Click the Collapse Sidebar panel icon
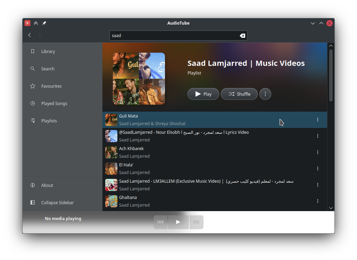The width and height of the screenshot is (357, 260). pyautogui.click(x=33, y=202)
